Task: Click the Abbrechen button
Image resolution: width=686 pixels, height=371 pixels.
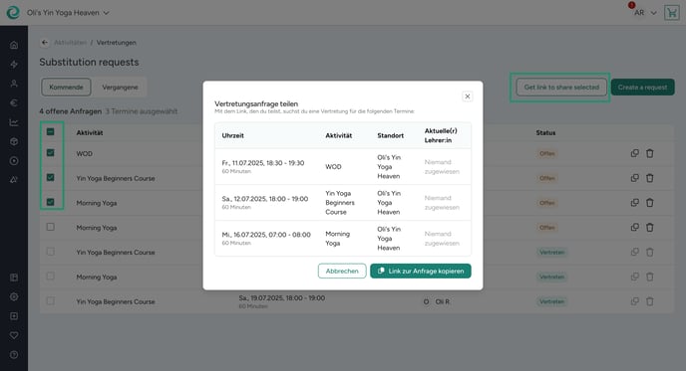Action: pos(342,272)
